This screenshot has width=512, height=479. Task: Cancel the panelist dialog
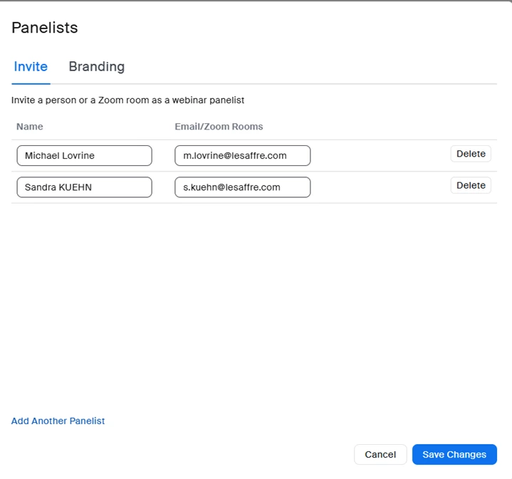[x=380, y=454]
